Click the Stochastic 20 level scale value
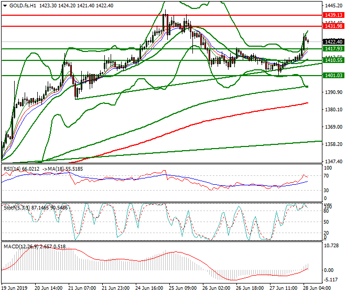 click(327, 233)
